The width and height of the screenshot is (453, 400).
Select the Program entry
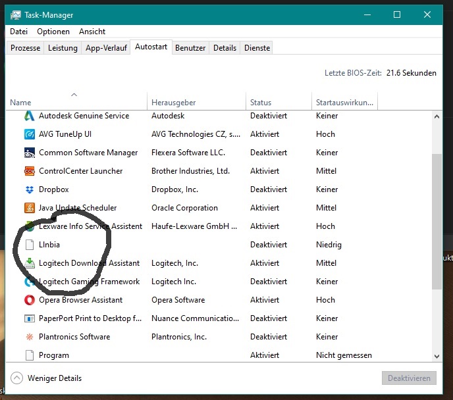(54, 355)
